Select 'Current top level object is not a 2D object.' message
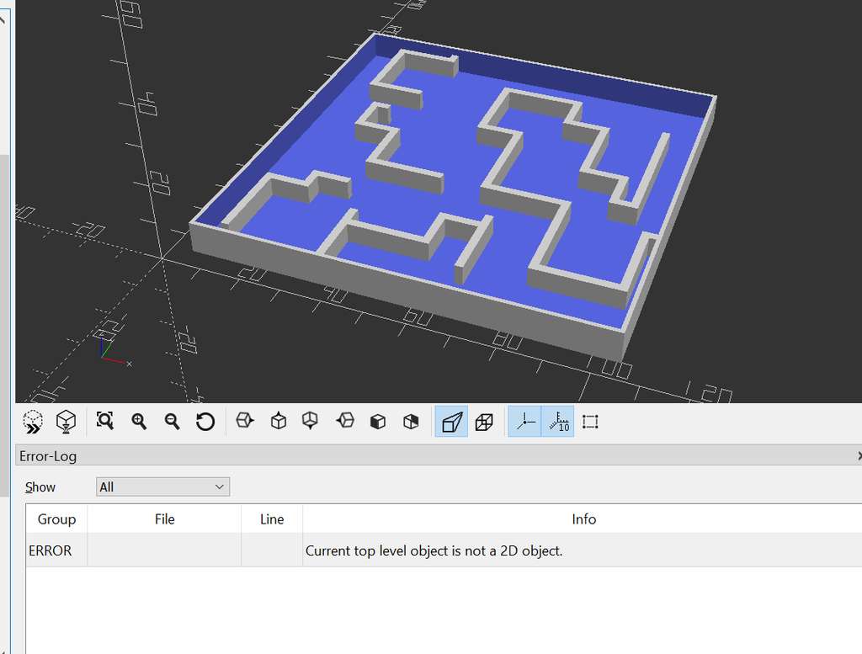Viewport: 862px width, 654px height. 434,550
